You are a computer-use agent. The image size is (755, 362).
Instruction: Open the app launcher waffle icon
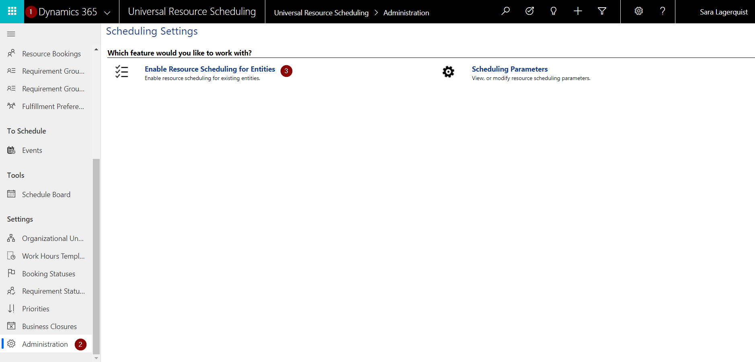(12, 11)
